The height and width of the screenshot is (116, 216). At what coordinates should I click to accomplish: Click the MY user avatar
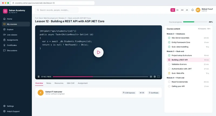198,10
